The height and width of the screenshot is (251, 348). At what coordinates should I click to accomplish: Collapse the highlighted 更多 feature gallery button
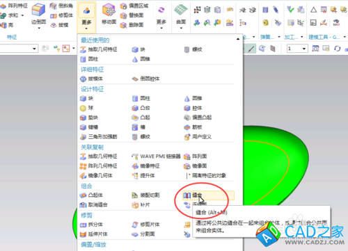point(86,17)
